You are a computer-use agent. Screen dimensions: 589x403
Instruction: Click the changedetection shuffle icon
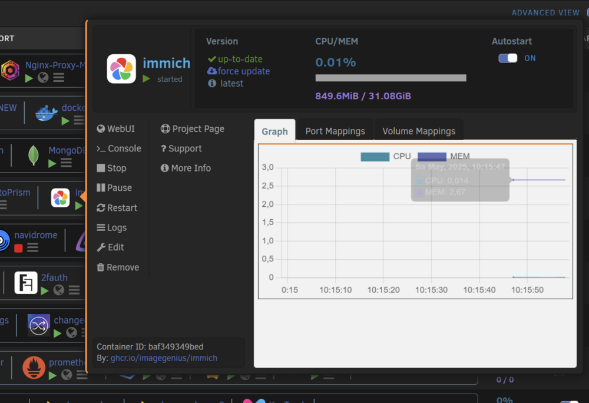39,325
